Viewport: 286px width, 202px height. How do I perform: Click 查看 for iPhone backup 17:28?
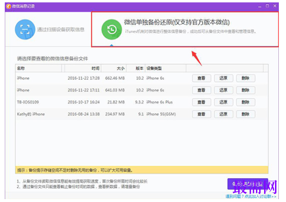coord(202,78)
